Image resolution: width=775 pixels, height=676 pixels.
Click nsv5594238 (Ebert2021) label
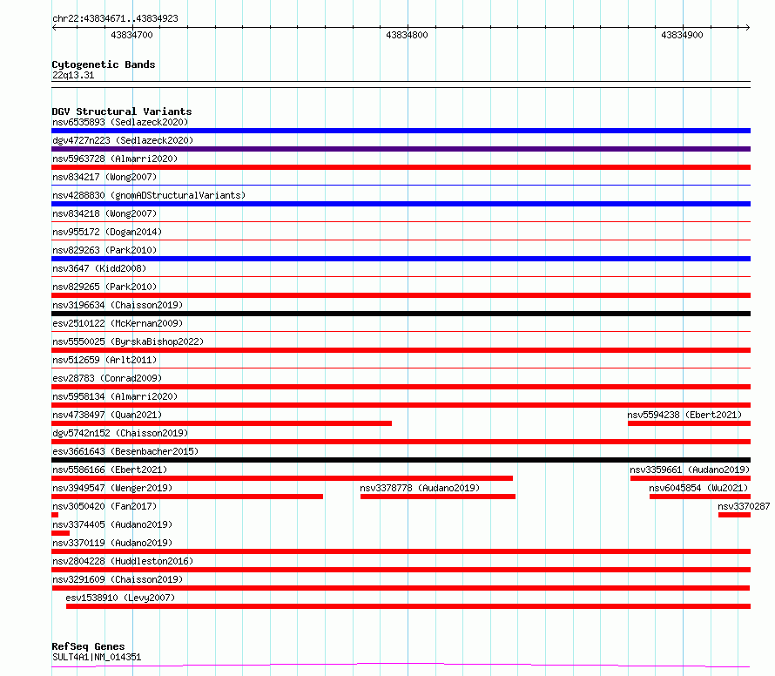(x=684, y=415)
